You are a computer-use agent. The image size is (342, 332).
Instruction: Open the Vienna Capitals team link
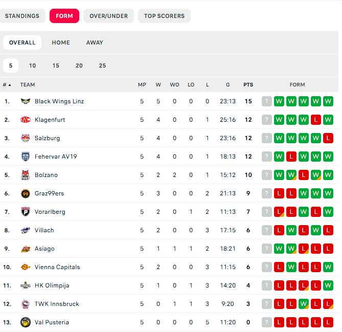pyautogui.click(x=57, y=267)
